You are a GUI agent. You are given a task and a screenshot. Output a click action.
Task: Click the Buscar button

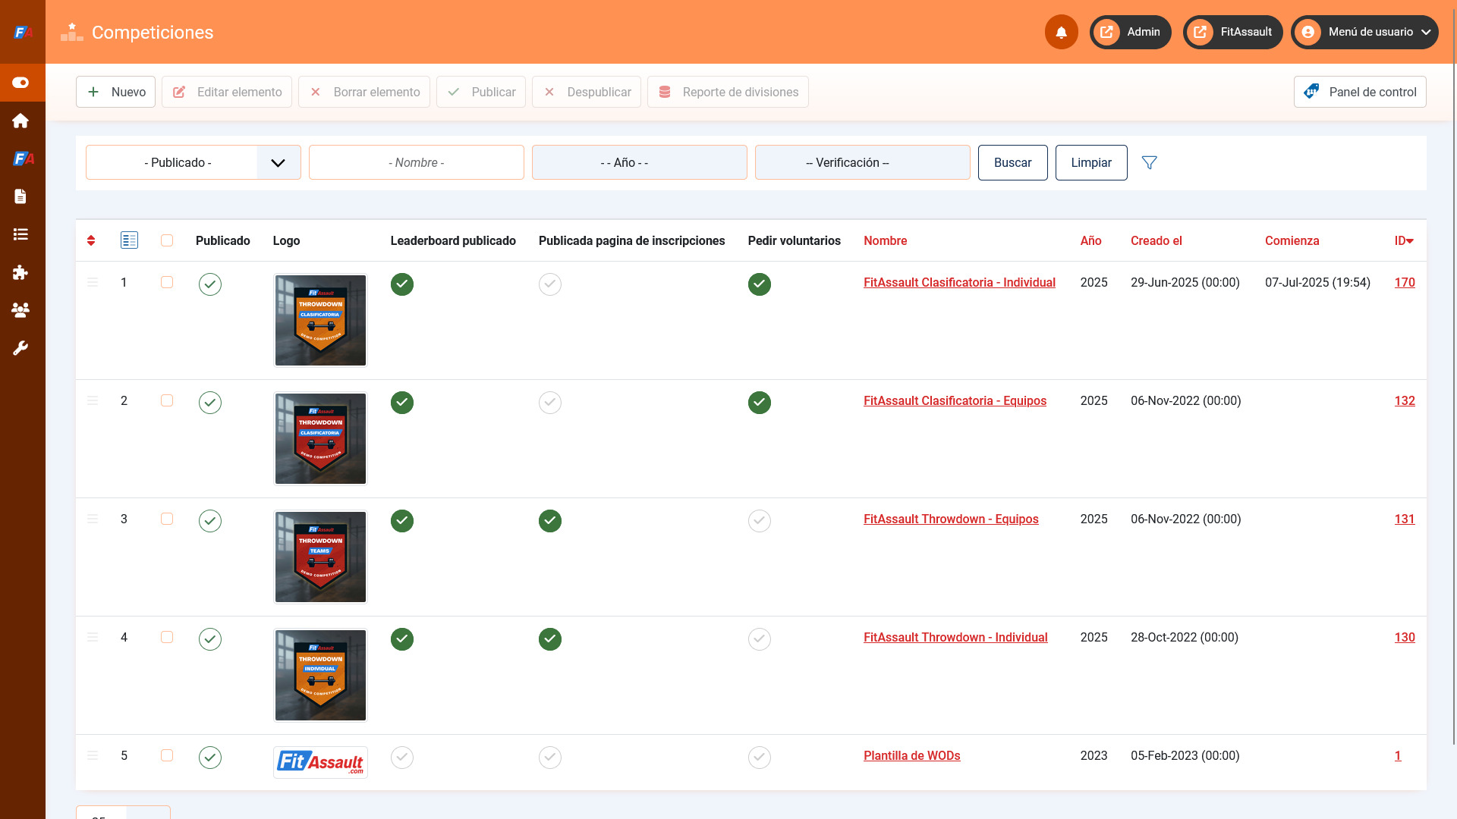click(1013, 162)
